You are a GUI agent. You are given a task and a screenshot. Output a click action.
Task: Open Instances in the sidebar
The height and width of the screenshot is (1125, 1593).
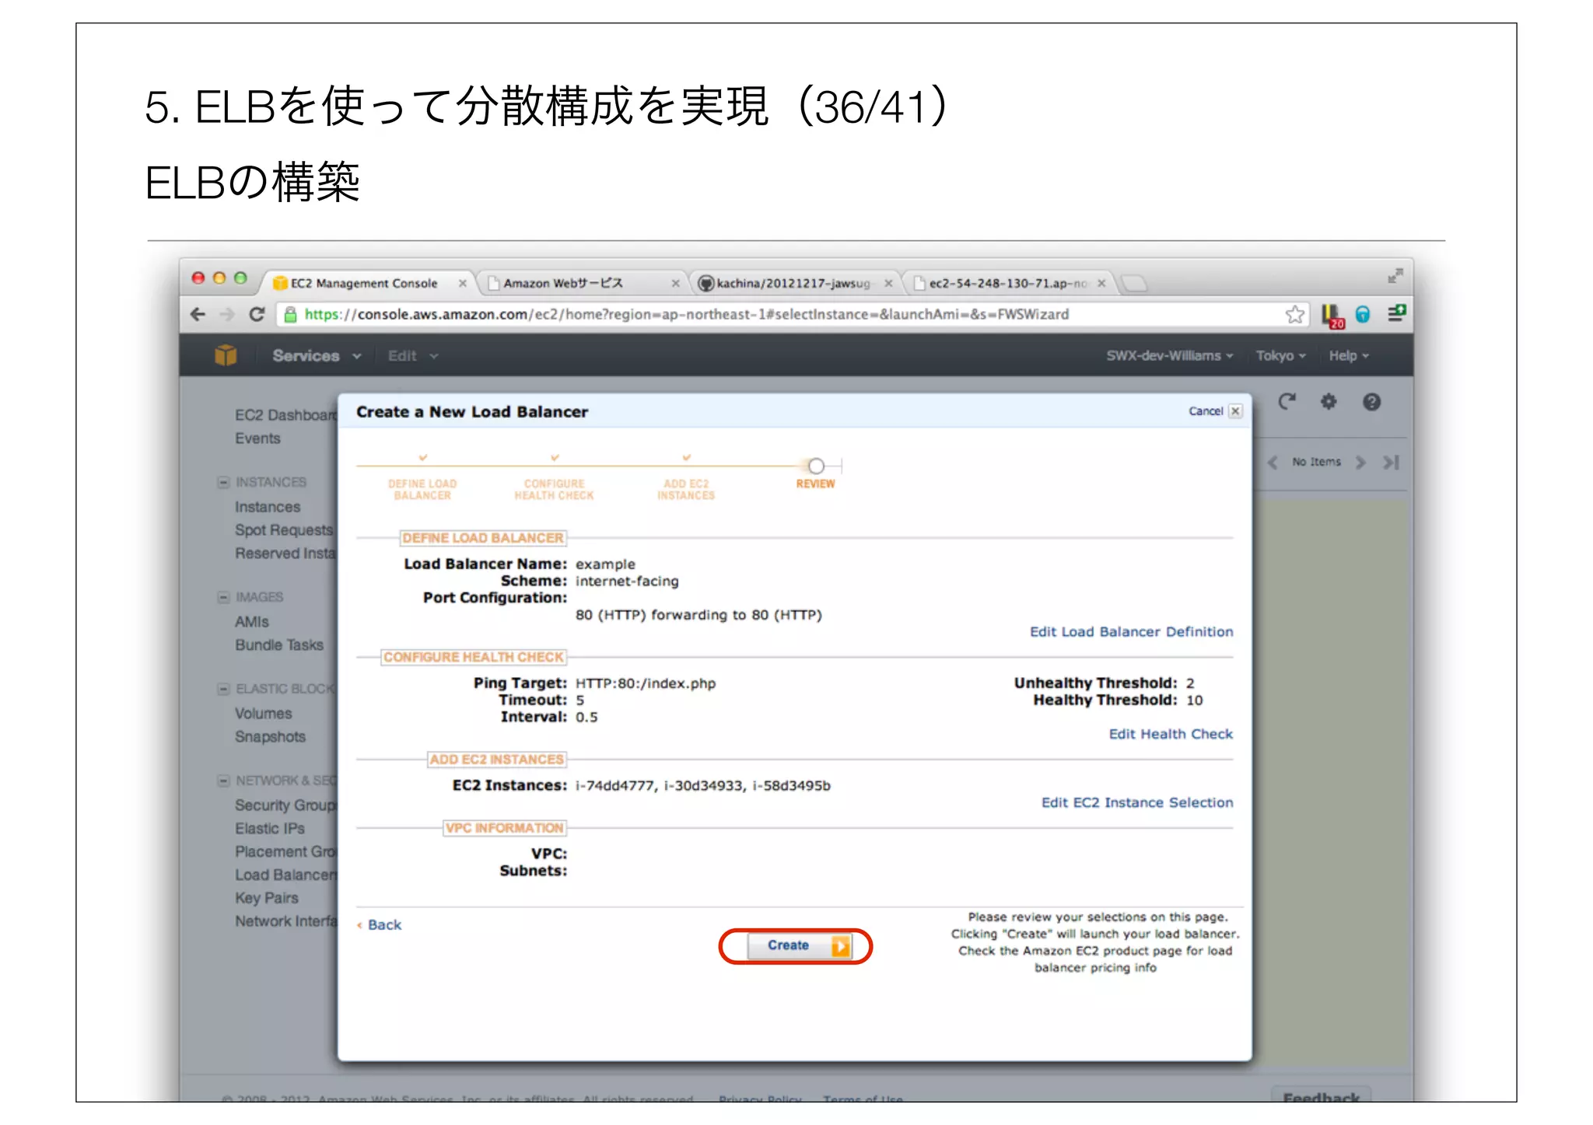(268, 507)
